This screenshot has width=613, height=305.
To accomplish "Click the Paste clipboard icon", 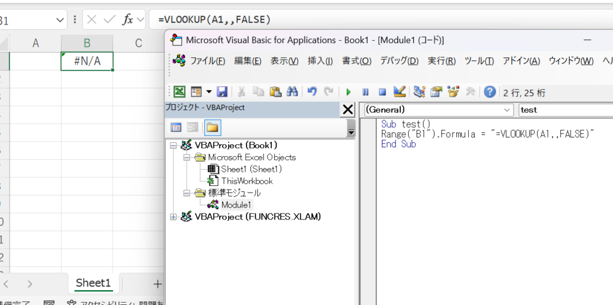I will pos(275,91).
